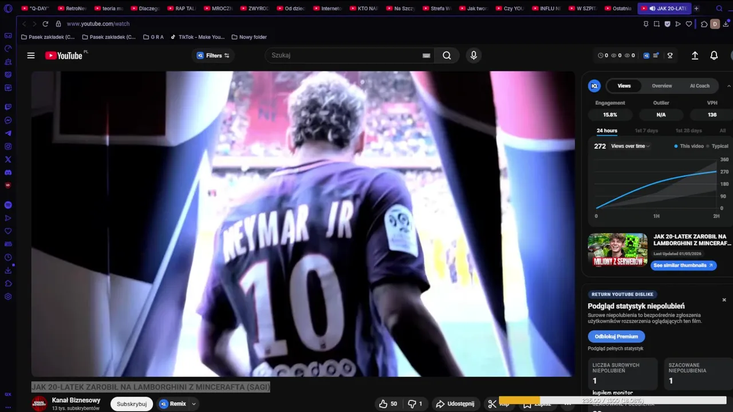Click the magnifier search button
The image size is (733, 412).
coord(447,56)
